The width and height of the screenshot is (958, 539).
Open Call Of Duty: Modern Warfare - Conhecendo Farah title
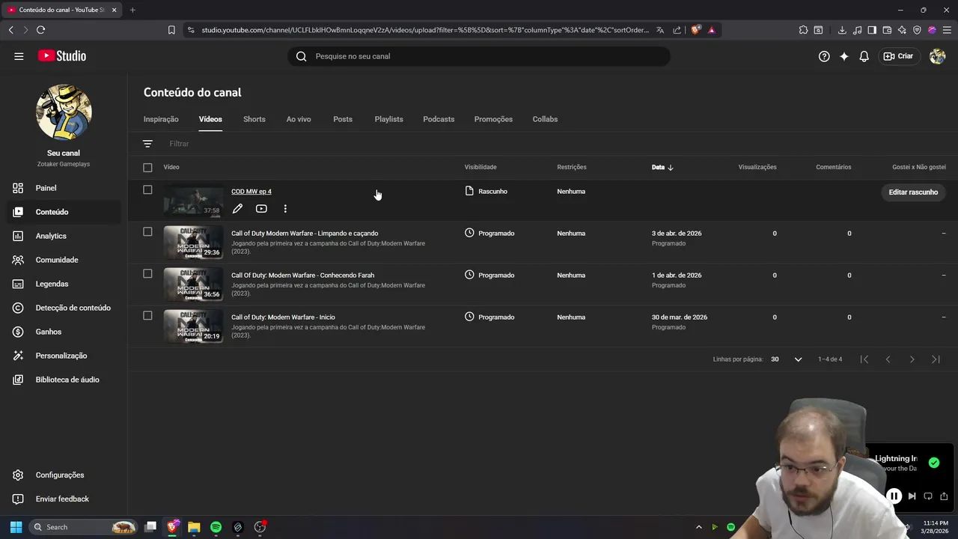click(302, 275)
